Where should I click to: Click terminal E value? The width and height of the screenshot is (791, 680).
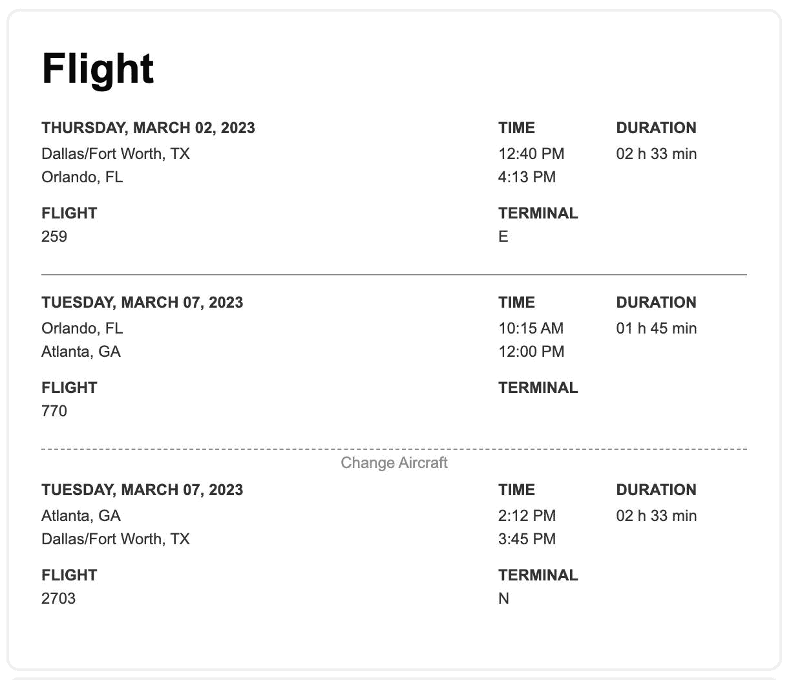(x=503, y=237)
